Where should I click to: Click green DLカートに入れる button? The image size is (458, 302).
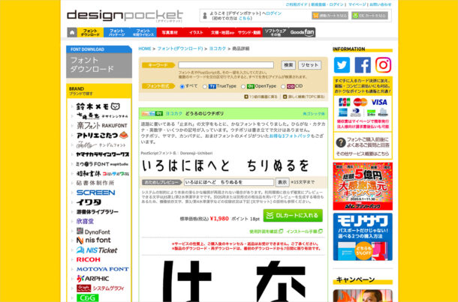click(x=293, y=215)
